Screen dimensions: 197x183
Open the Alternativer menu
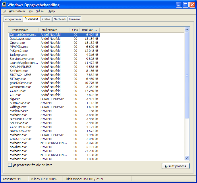point(17,11)
